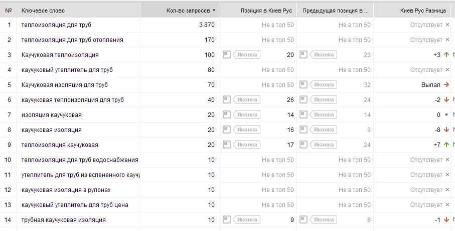
Task: Select keyword трубная каучуковая изоляция
Action: (x=64, y=220)
